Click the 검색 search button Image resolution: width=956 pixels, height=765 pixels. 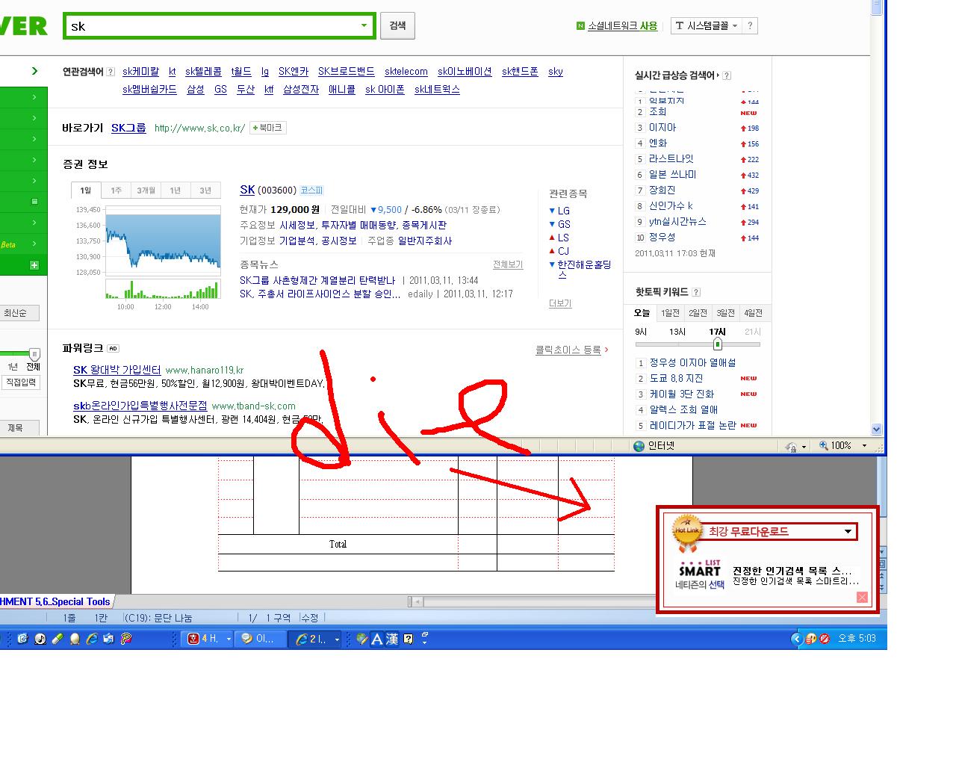click(397, 25)
